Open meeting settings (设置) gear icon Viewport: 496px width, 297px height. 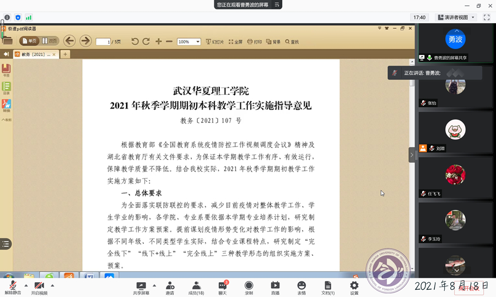pos(354,285)
